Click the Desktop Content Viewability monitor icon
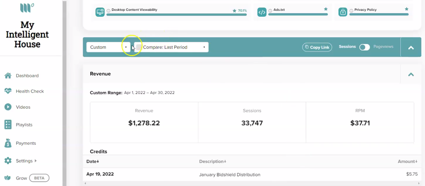This screenshot has height=186, width=425. coord(100,12)
